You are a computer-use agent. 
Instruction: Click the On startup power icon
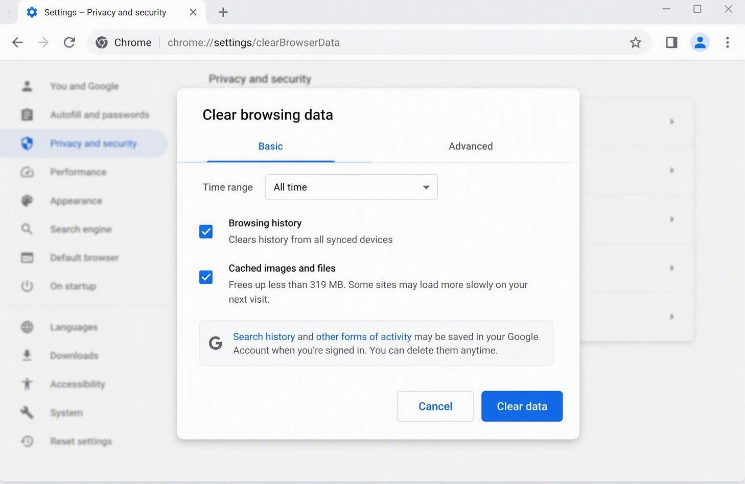27,286
